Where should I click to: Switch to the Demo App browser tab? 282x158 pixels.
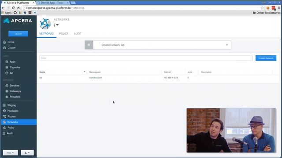[x=53, y=3]
